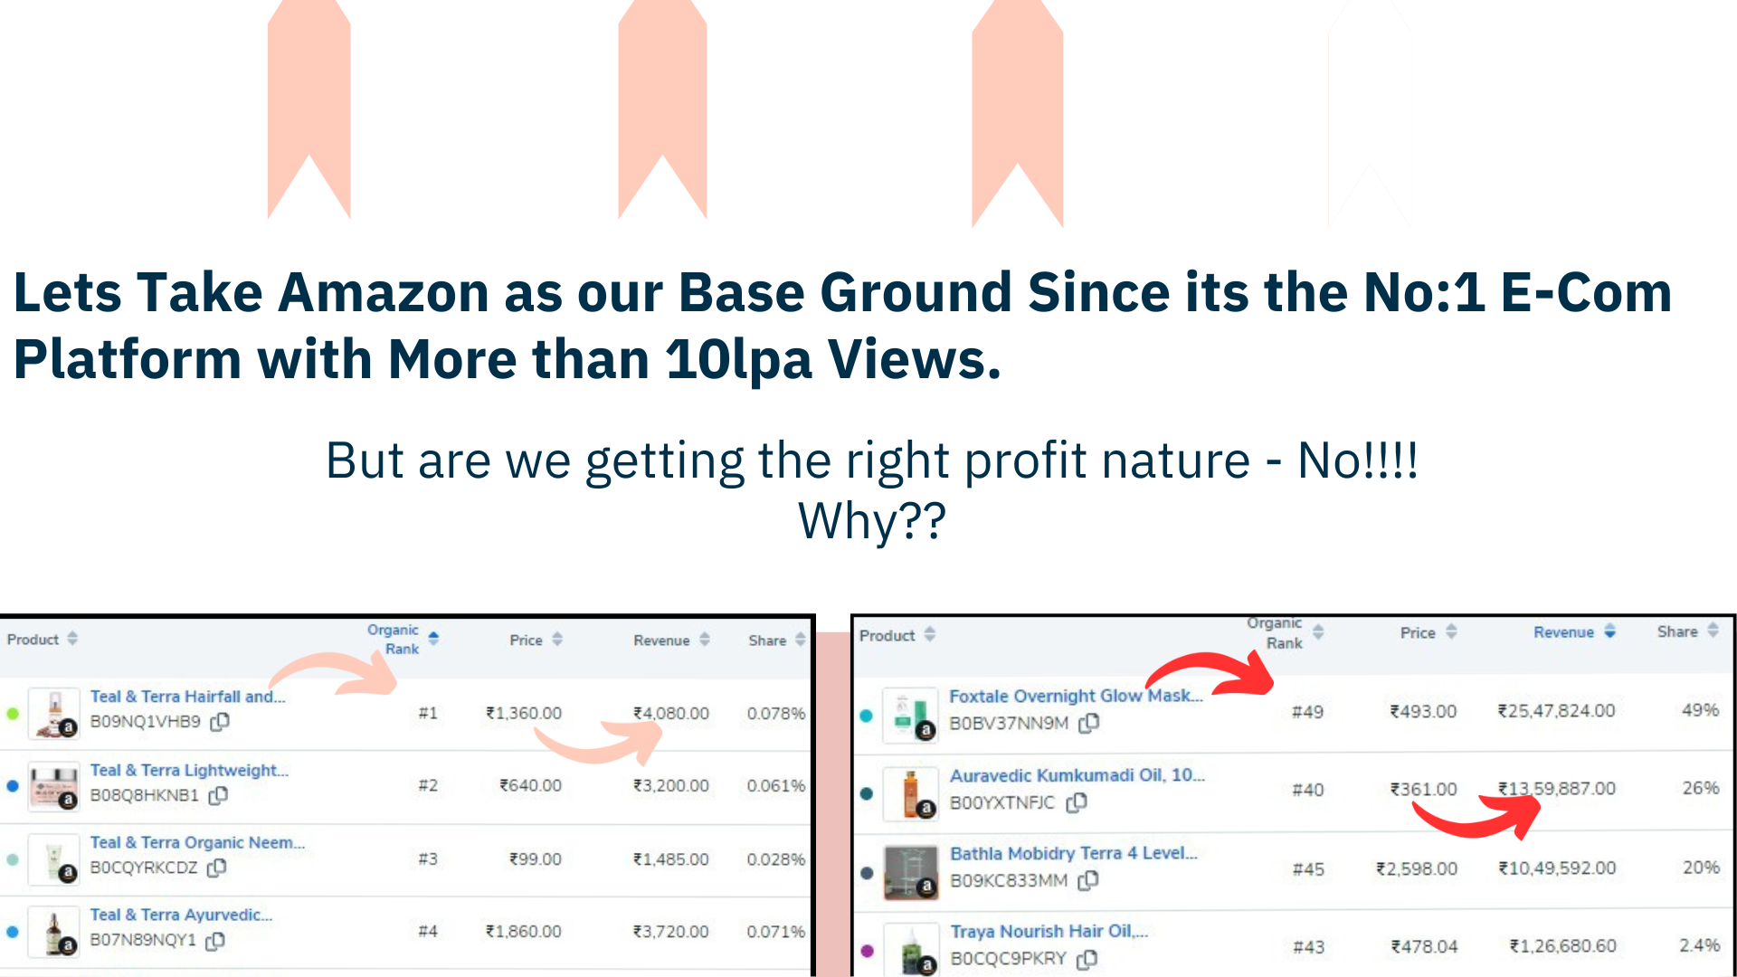Copy ASIN B0CQYRKCDZ with copy icon
Viewport: 1737px width, 977px height.
(x=217, y=868)
